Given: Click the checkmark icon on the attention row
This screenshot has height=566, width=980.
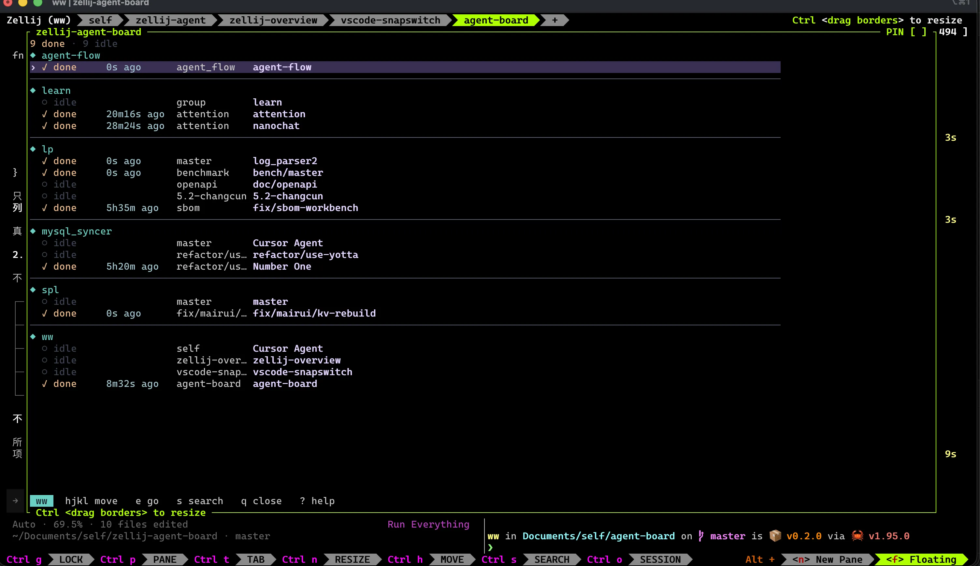Looking at the screenshot, I should pos(45,114).
